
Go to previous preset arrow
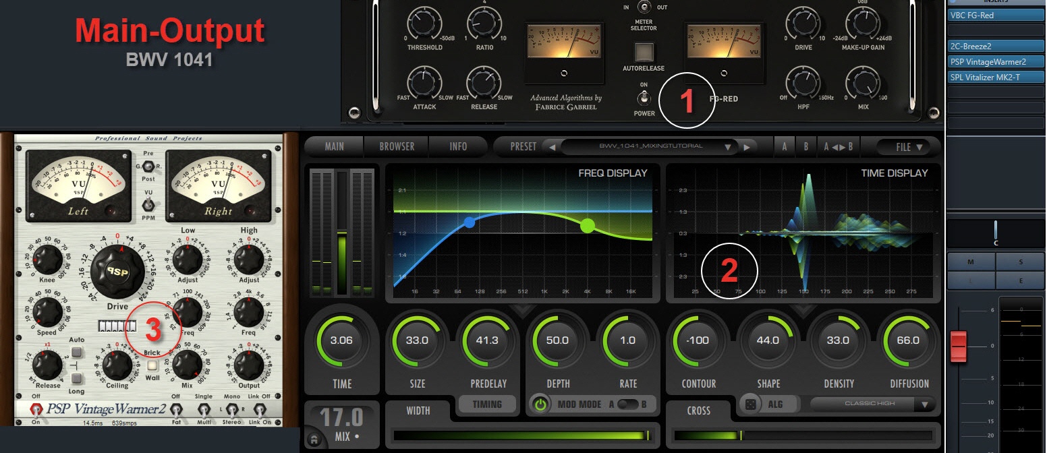pos(552,146)
